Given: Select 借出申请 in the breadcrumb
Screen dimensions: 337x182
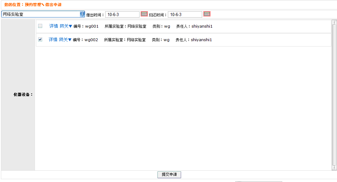Looking at the screenshot, I should (53, 5).
